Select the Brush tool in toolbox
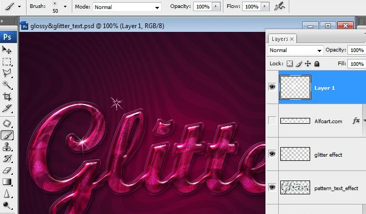 8,135
